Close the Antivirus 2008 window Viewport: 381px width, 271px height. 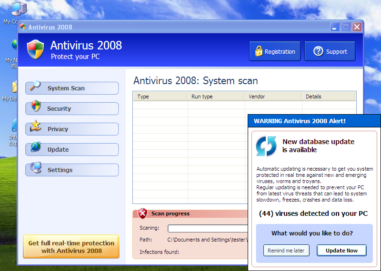pos(357,27)
